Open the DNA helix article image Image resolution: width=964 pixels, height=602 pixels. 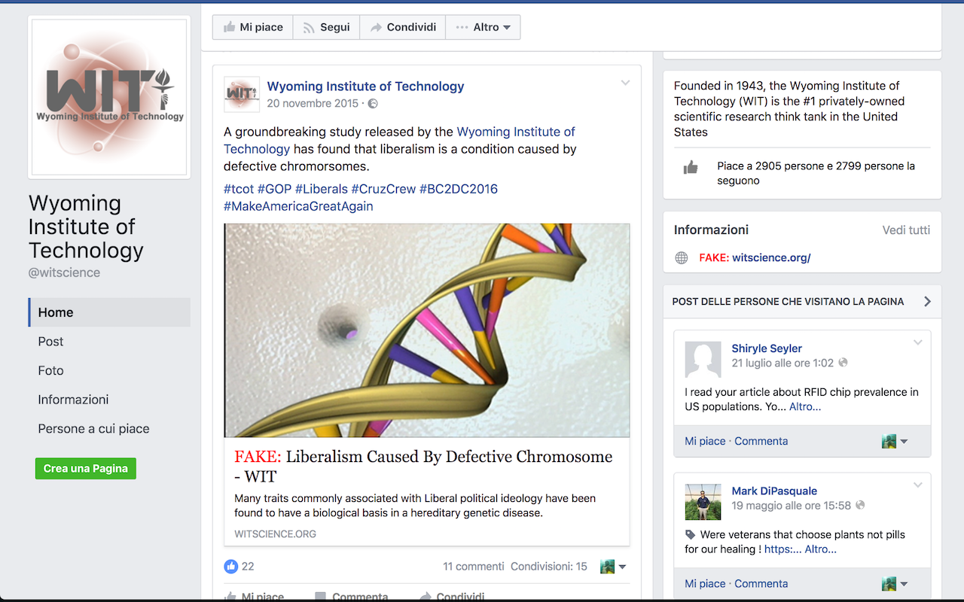click(x=427, y=330)
